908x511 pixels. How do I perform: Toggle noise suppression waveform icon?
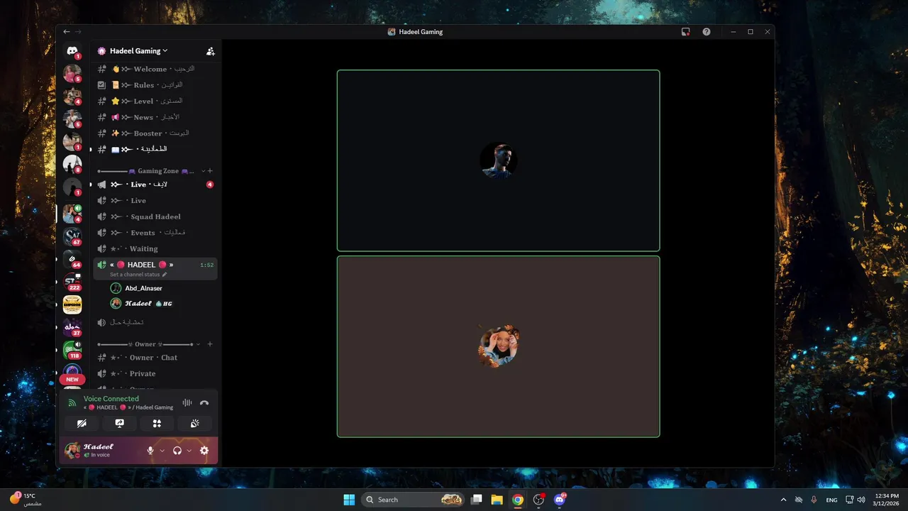click(187, 402)
